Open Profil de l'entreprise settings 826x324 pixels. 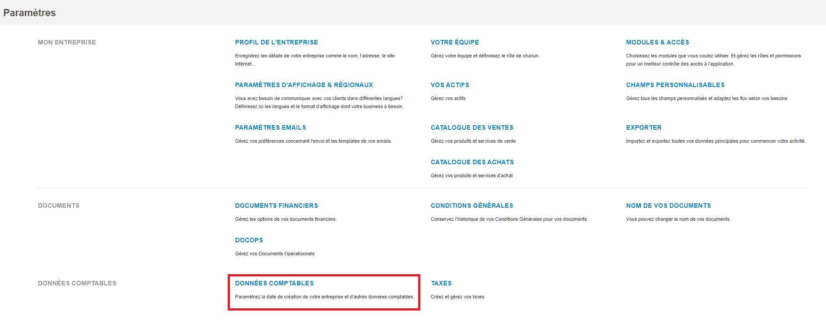tap(276, 42)
